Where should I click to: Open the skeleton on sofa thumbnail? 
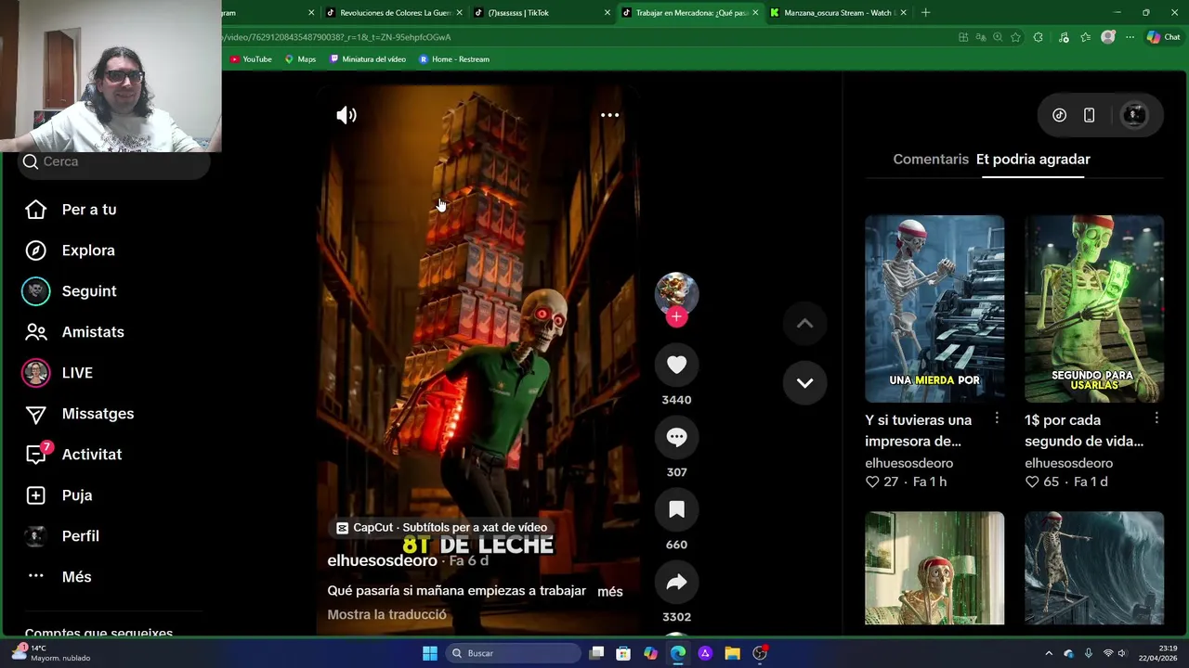[934, 569]
